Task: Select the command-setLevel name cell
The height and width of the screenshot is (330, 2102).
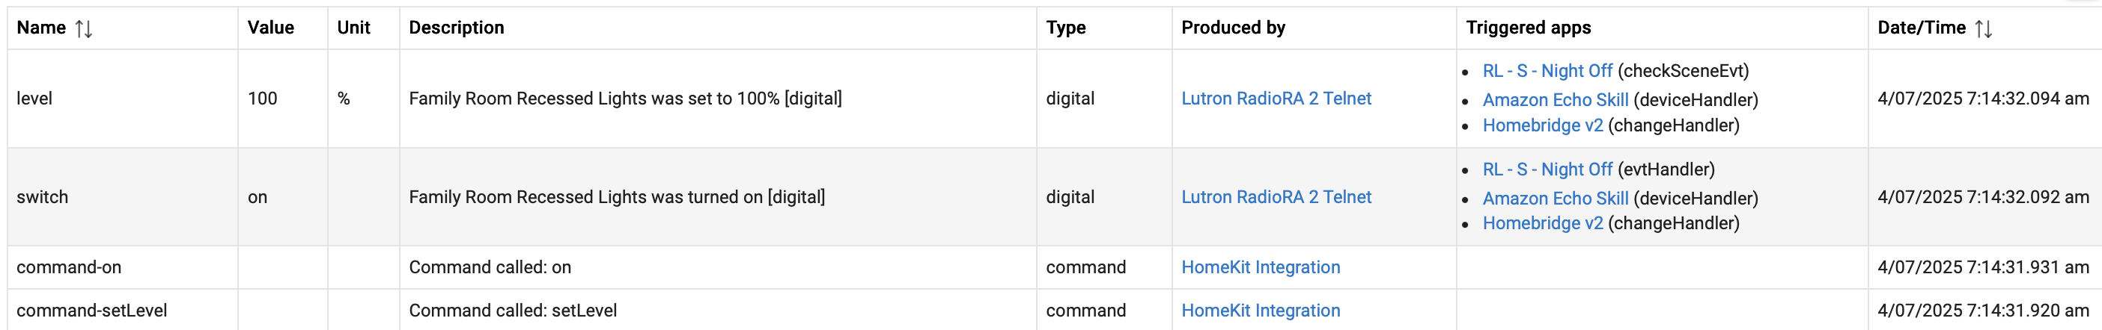Action: tap(123, 311)
